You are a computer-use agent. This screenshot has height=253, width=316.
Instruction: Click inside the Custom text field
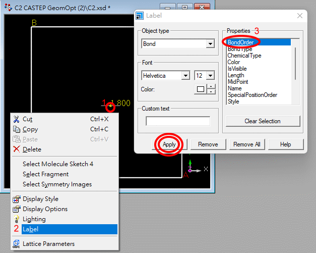[178, 121]
